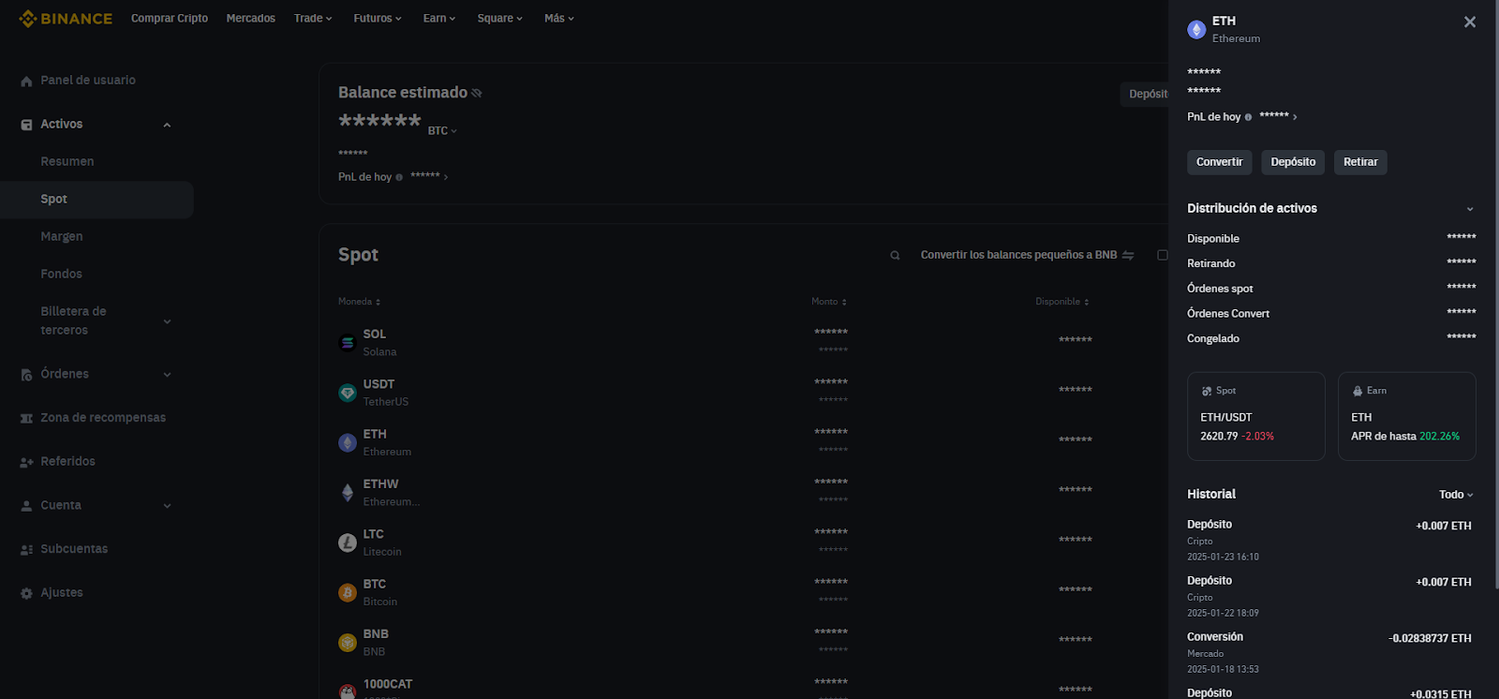The width and height of the screenshot is (1499, 699).
Task: Sort the table by Moneda column
Action: (x=359, y=302)
